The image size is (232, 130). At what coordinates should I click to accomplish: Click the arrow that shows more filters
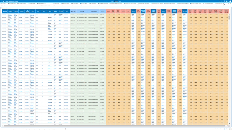(224, 4)
